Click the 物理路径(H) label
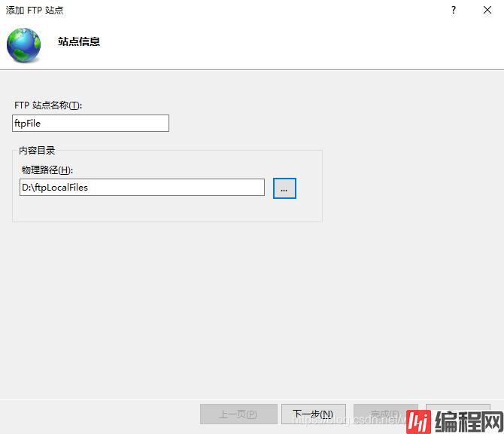Image resolution: width=504 pixels, height=434 pixels. point(47,170)
